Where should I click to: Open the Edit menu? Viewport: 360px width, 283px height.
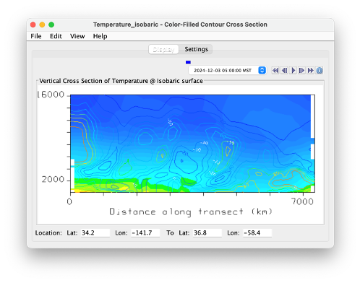pyautogui.click(x=56, y=36)
